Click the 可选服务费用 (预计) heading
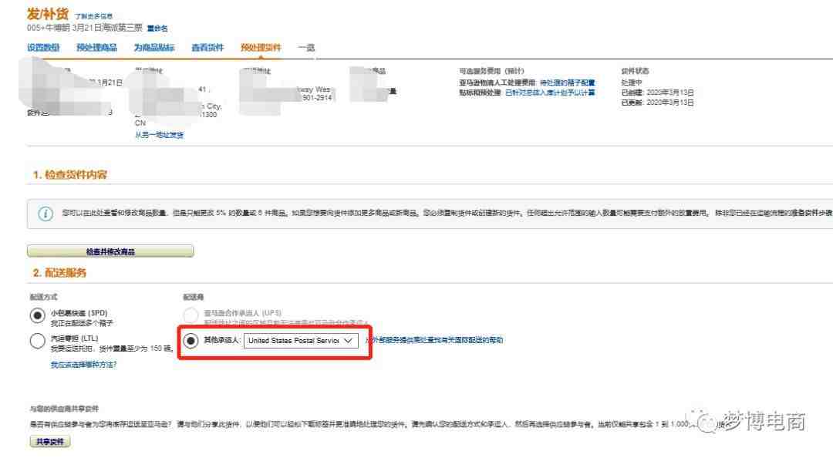This screenshot has width=833, height=458. coord(492,71)
